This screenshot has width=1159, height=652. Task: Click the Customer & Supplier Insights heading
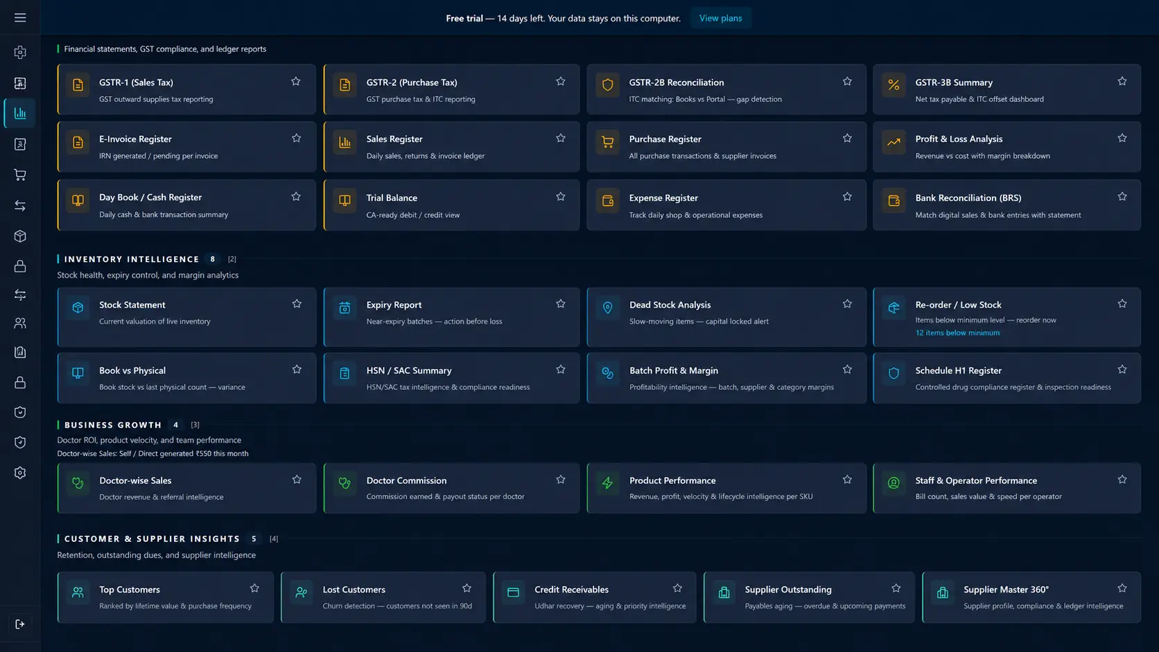click(152, 539)
